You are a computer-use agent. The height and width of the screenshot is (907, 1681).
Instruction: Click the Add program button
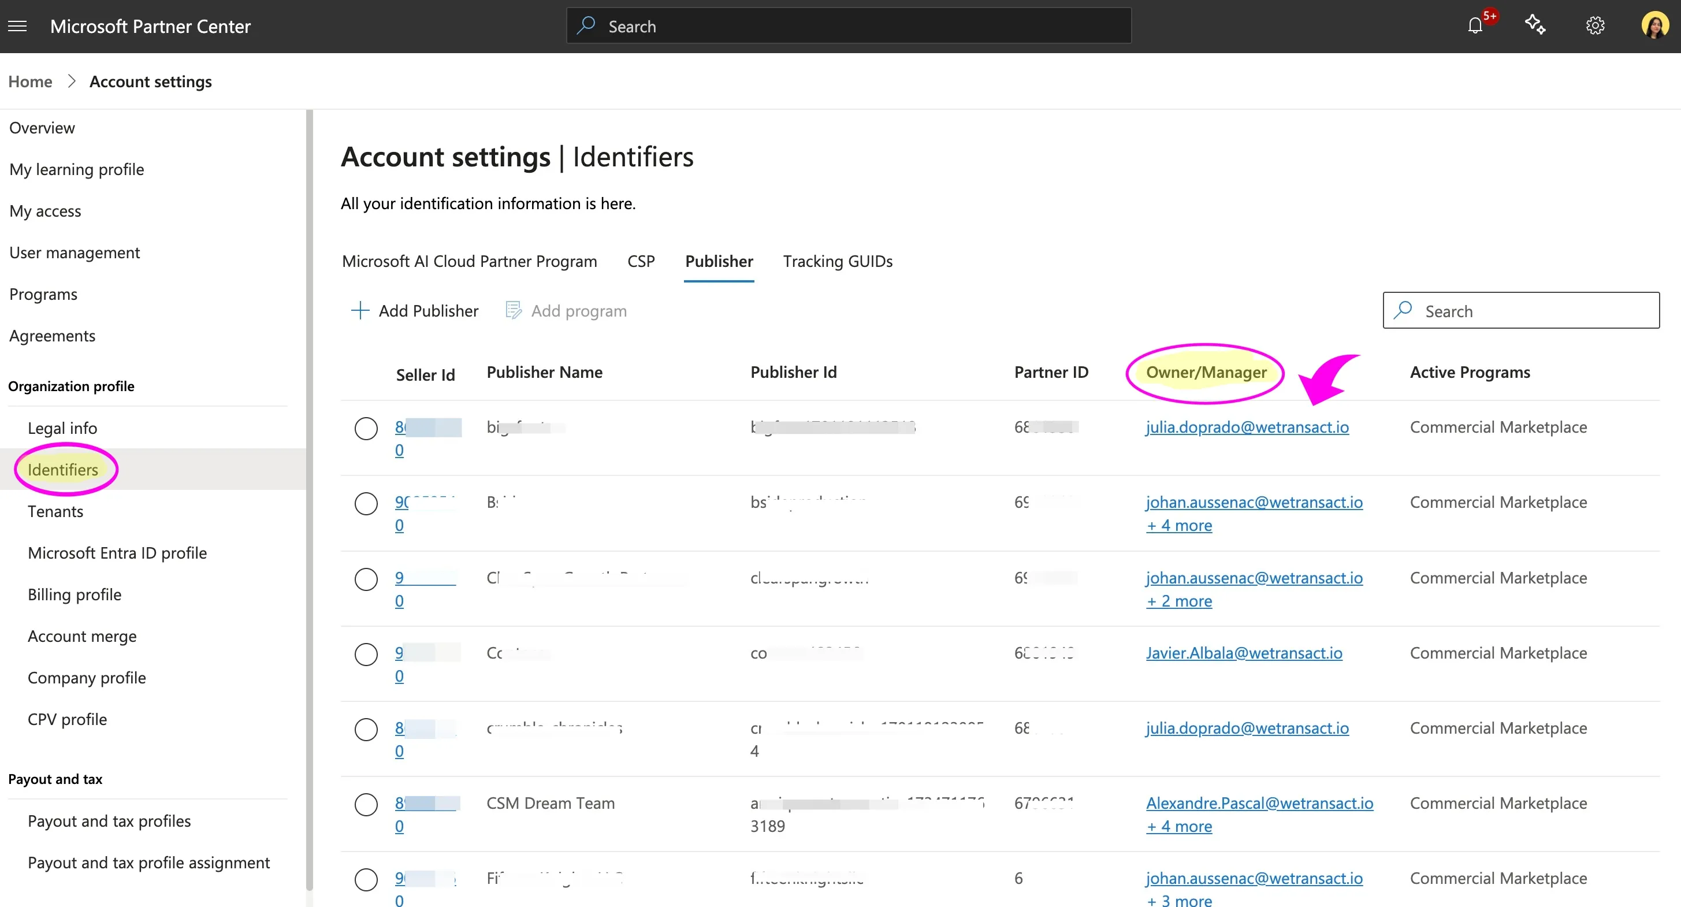(x=566, y=311)
